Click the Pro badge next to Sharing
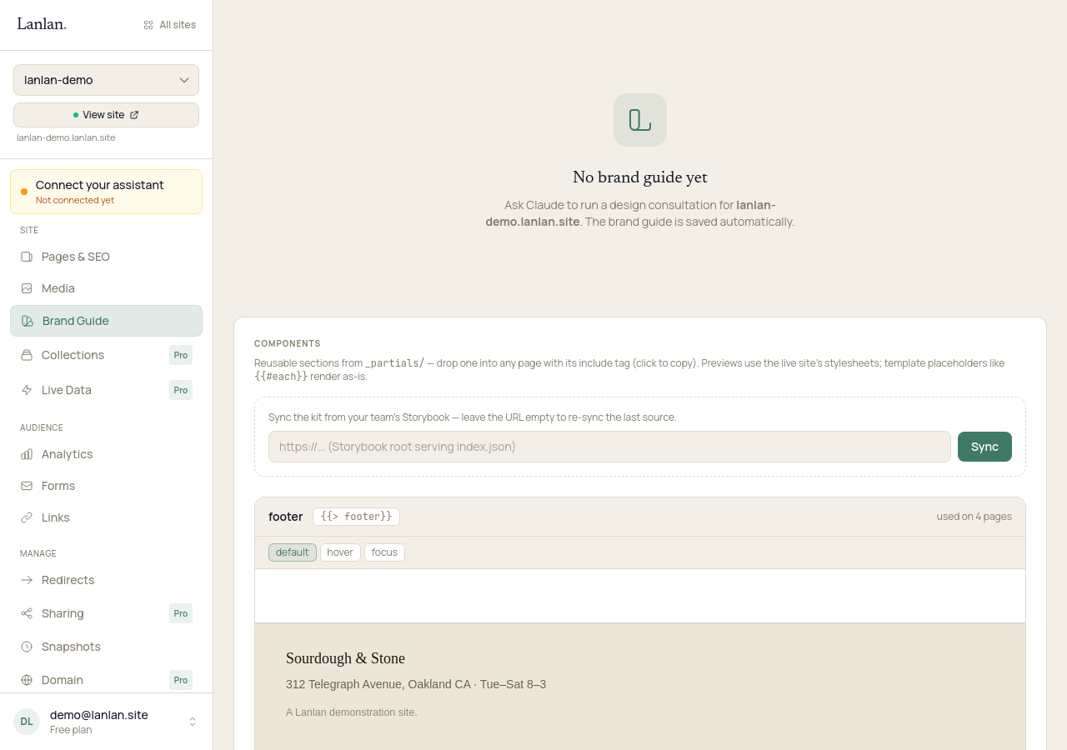1067x750 pixels. (181, 613)
